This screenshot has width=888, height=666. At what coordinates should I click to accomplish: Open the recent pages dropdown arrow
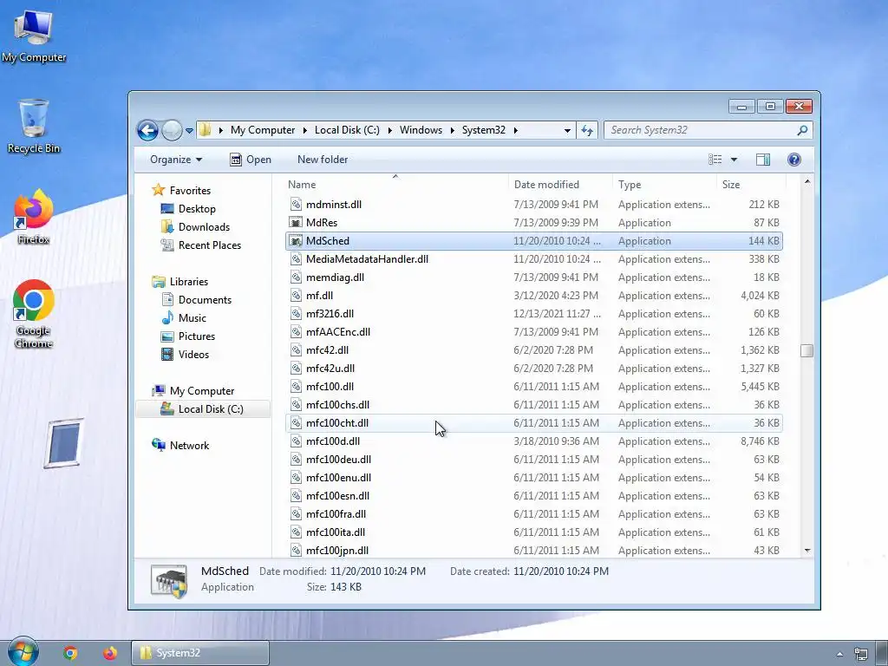[x=189, y=131]
